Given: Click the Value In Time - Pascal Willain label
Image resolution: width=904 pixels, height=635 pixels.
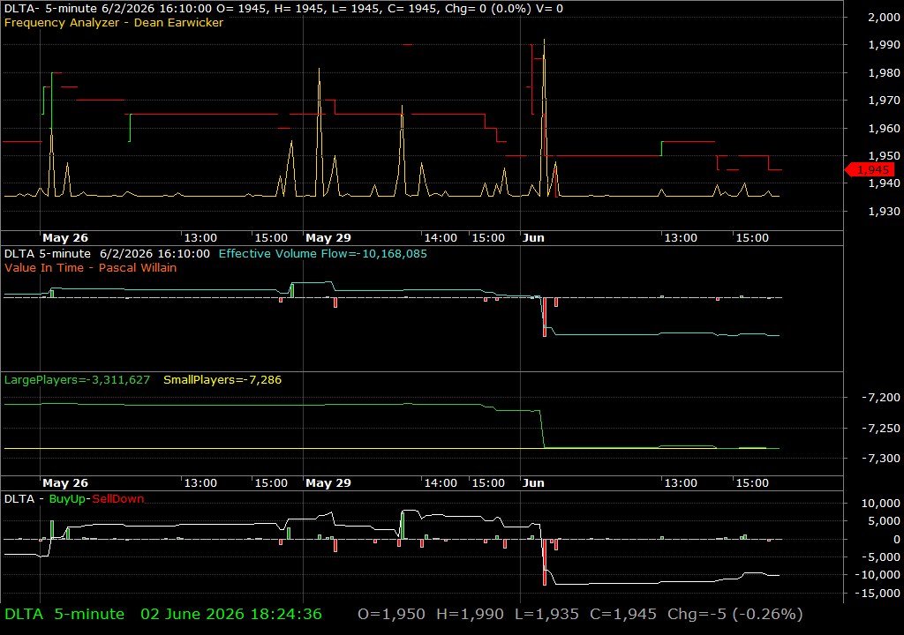Looking at the screenshot, I should coord(91,267).
